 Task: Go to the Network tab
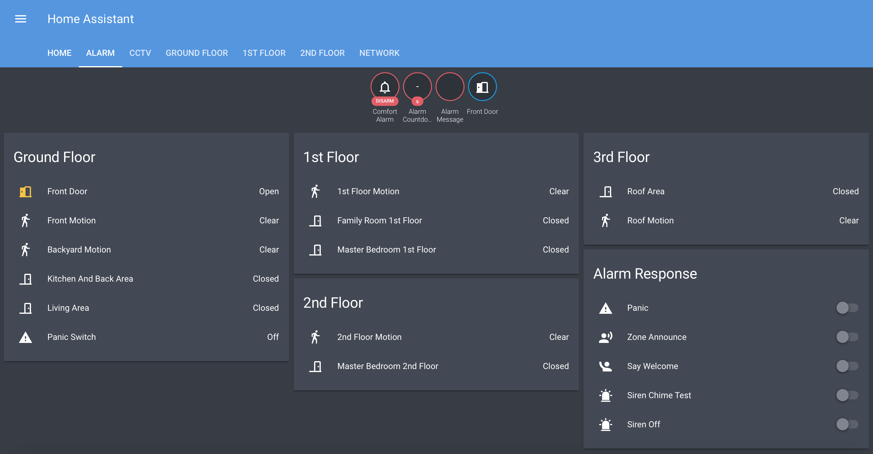[x=379, y=53]
